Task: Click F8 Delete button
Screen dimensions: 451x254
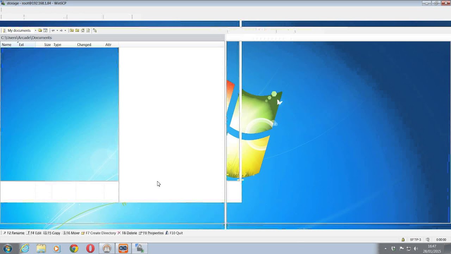Action: (x=127, y=233)
